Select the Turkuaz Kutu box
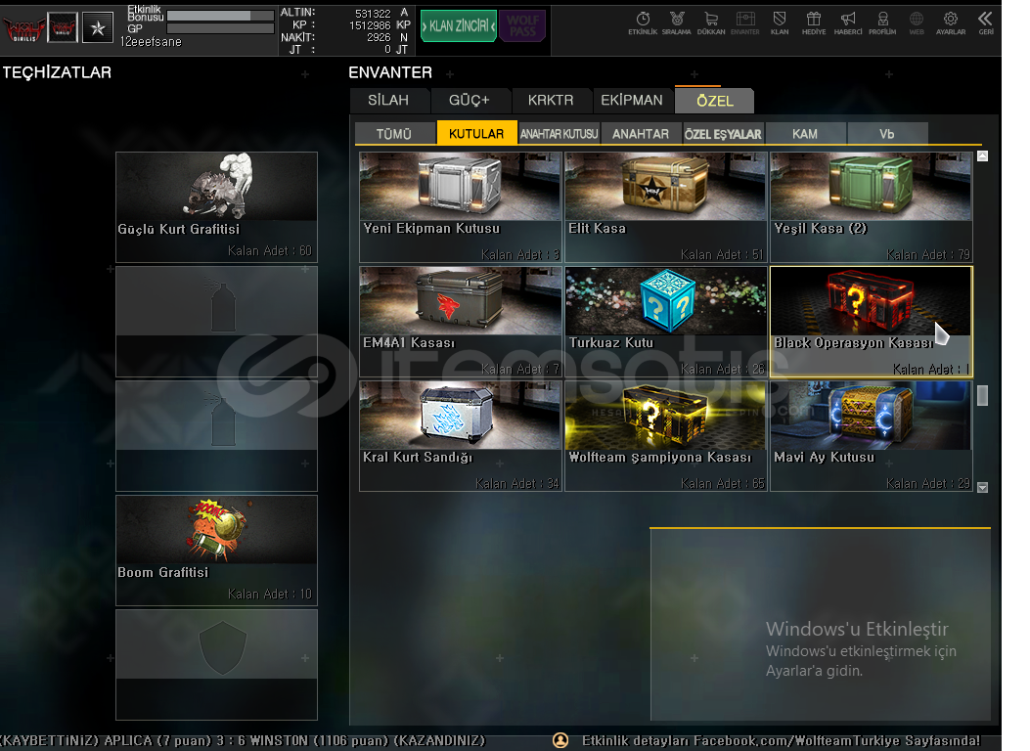Image resolution: width=1030 pixels, height=751 pixels. (x=665, y=322)
